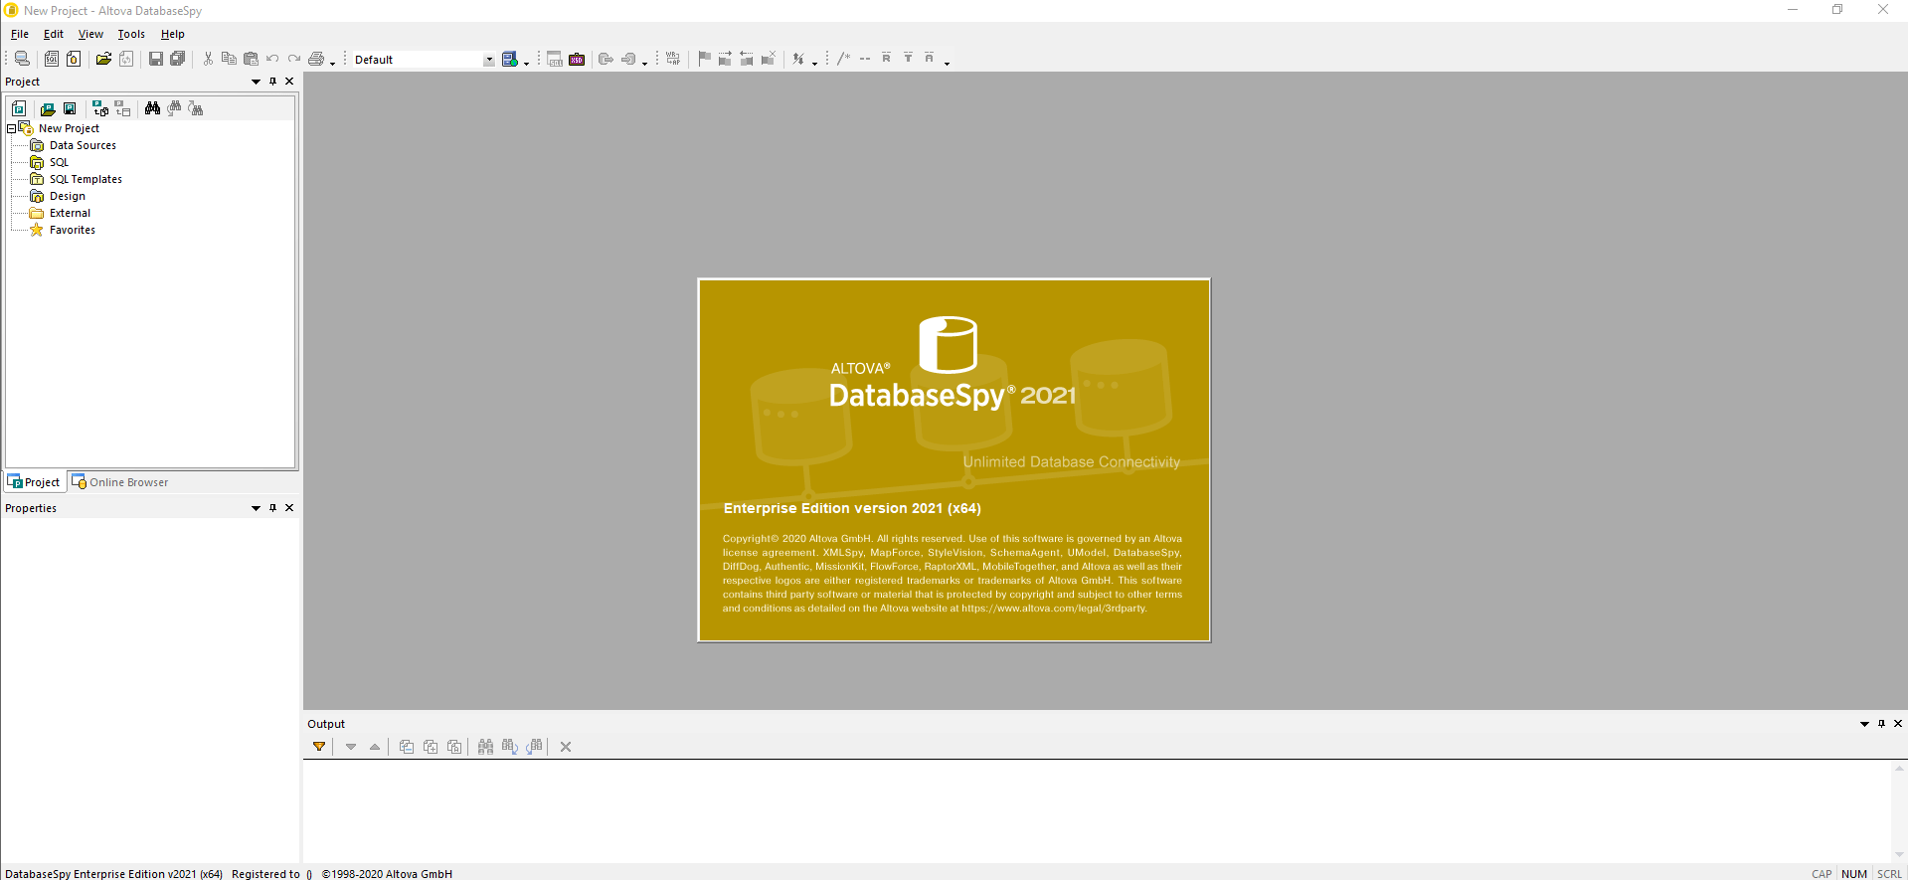This screenshot has width=1908, height=880.
Task: Open the File menu
Action: (20, 34)
